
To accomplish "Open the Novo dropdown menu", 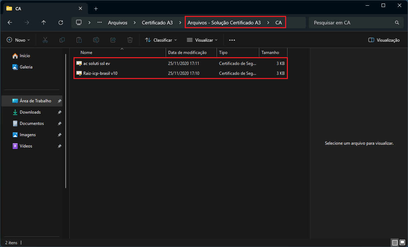I will [x=18, y=40].
